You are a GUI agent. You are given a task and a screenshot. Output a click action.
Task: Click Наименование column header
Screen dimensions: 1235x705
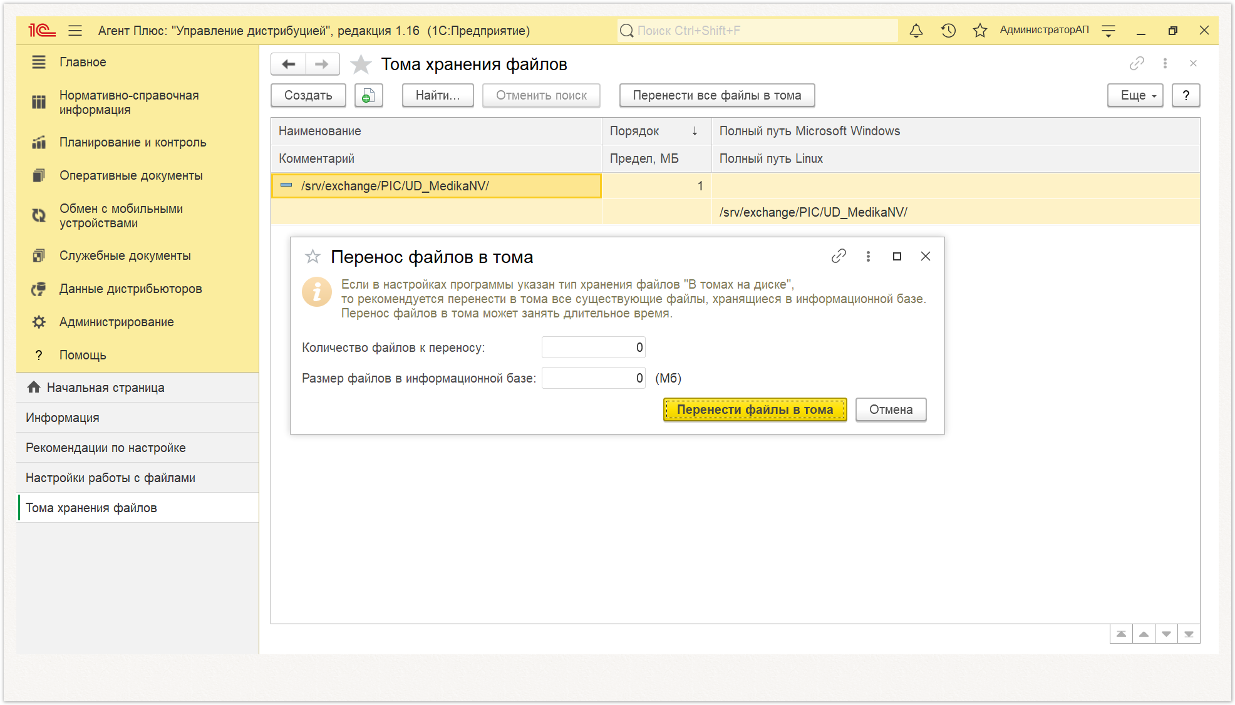point(437,131)
